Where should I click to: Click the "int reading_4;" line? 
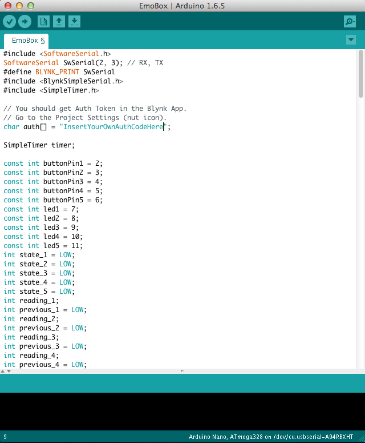tap(31, 356)
